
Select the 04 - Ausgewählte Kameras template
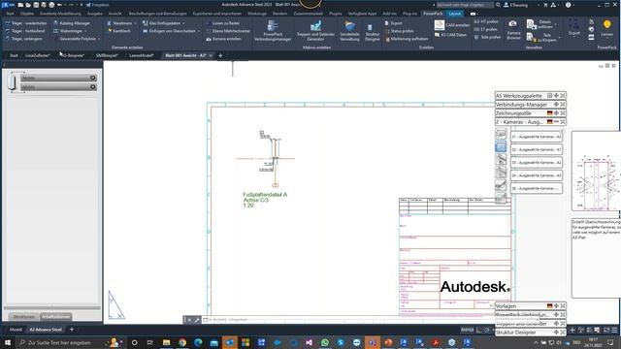537,175
